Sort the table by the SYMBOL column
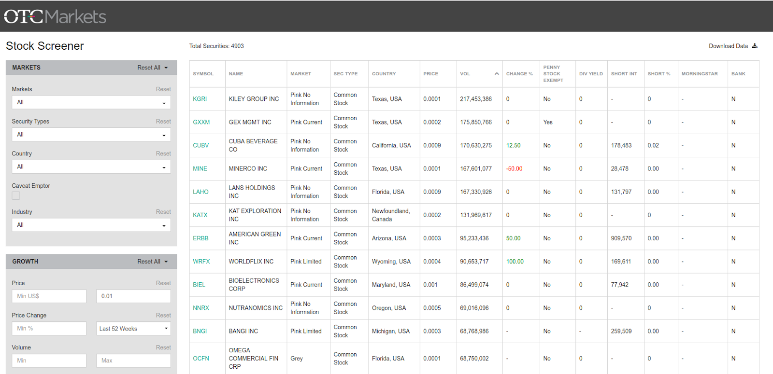 pos(203,74)
